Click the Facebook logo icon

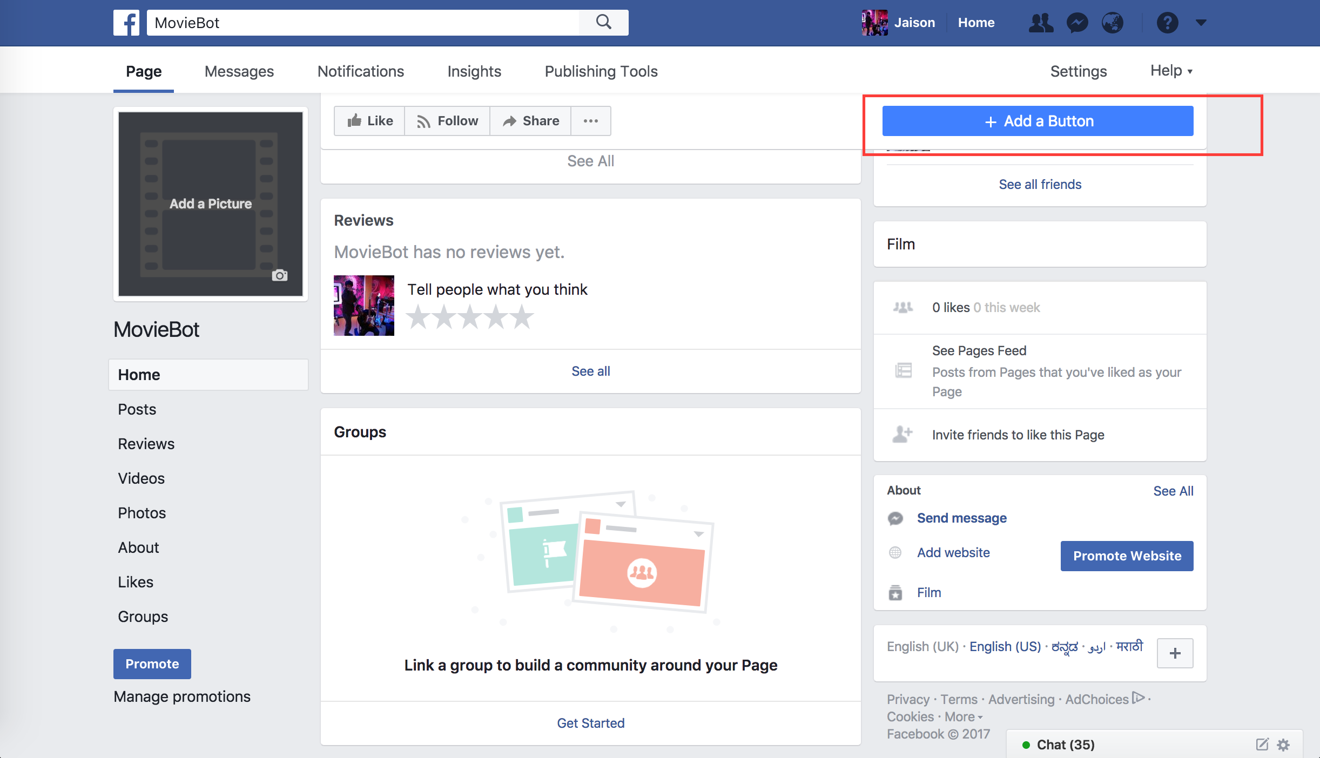126,23
